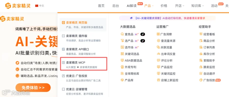Open the 外观专利 badge icon
229x97 pixels.
pos(122,67)
